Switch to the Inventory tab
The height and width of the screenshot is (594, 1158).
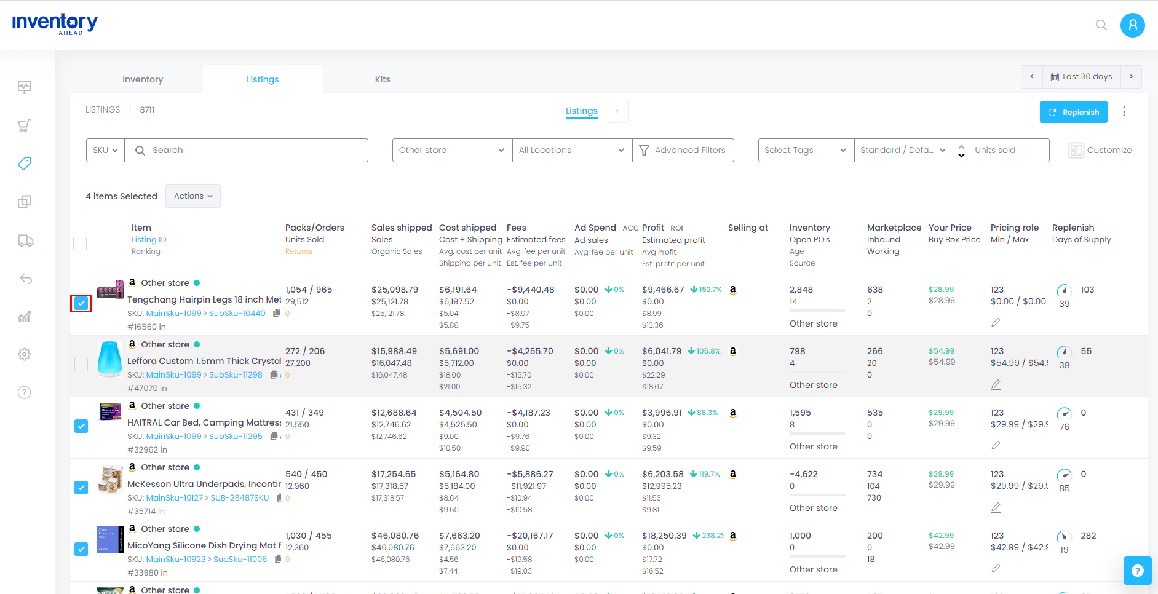click(x=143, y=79)
